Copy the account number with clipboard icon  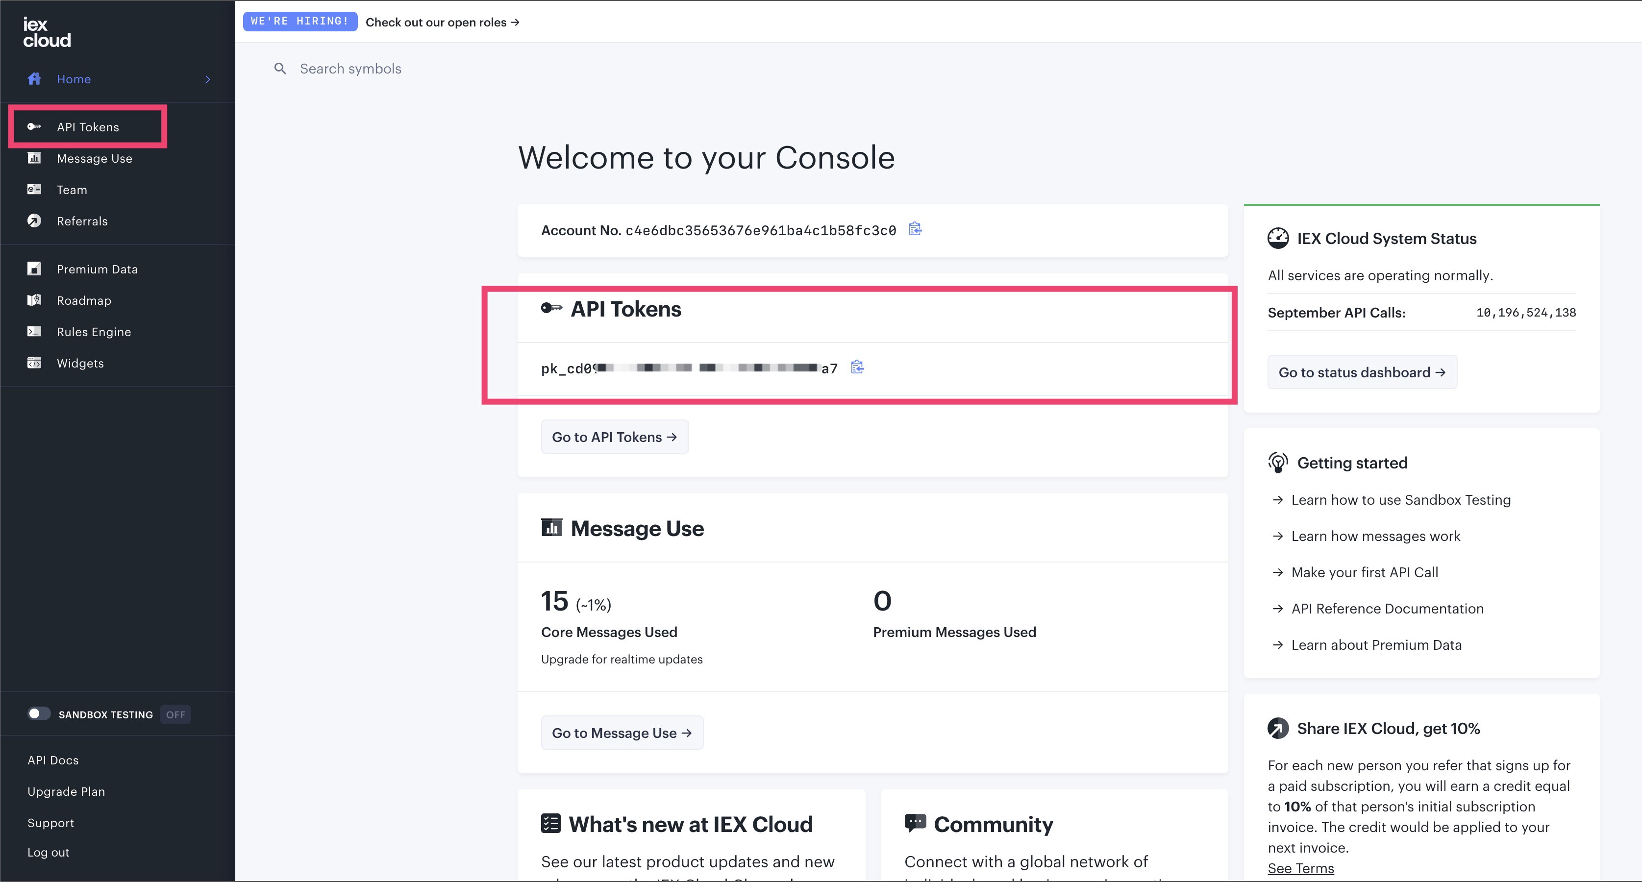click(x=915, y=229)
